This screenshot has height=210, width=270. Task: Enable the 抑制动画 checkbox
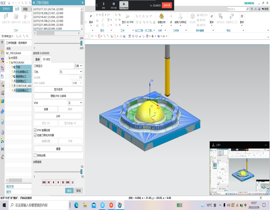(x=35, y=155)
